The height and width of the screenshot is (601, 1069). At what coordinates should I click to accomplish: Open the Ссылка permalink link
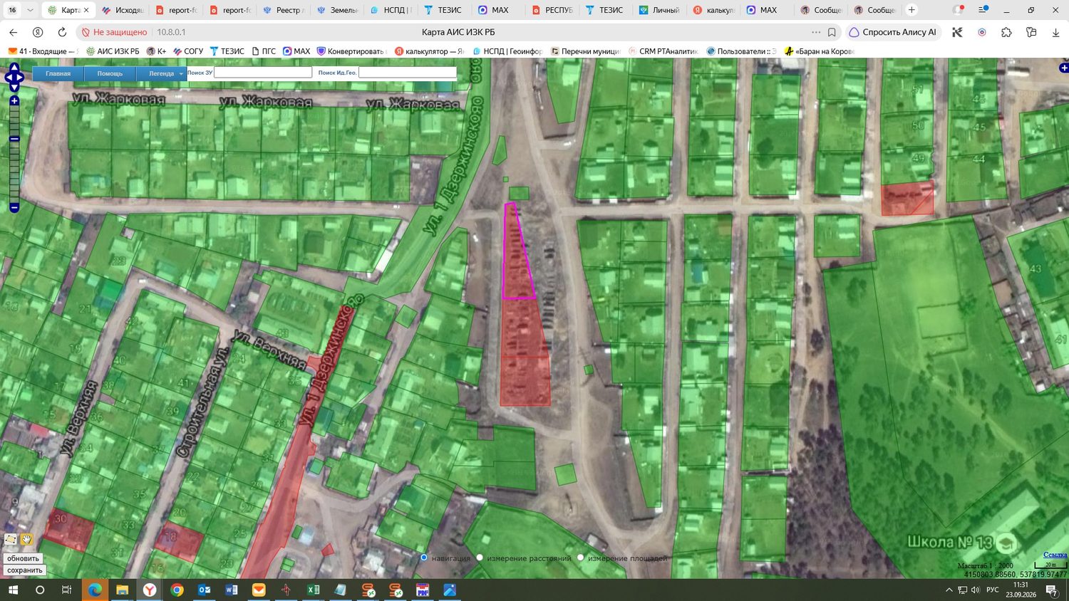(x=1055, y=555)
